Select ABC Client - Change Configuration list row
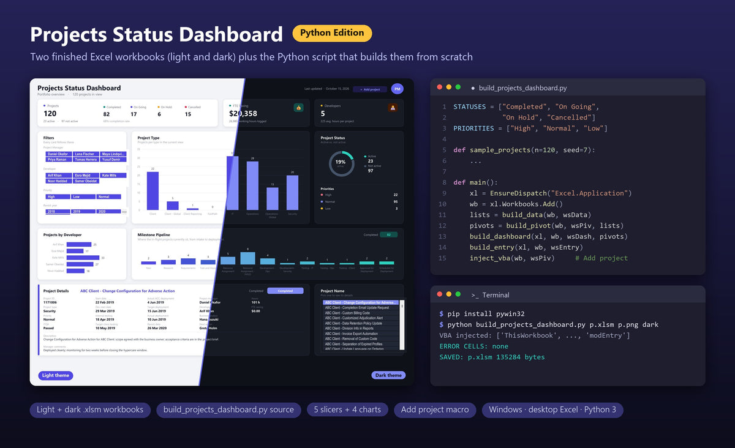Viewport: 735px width, 448px height. [361, 302]
